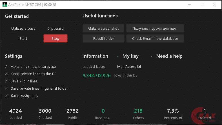Viewport: 222px width, 125px height.
Task: Click the 0 Russians counter
Action: (x=103, y=111)
